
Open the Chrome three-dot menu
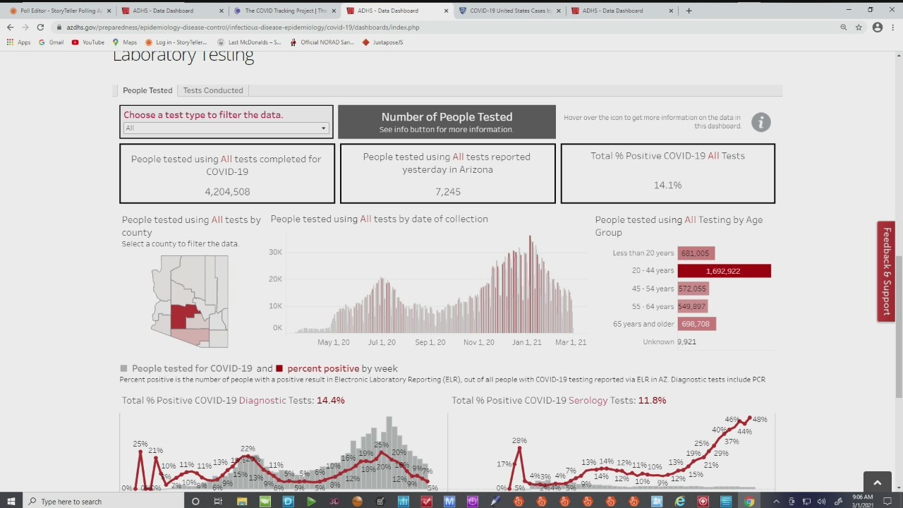[x=893, y=27]
